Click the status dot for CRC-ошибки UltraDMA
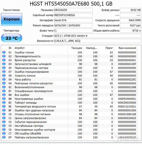Image resolution: width=142 pixels, height=145 pixels. click(x=4, y=133)
